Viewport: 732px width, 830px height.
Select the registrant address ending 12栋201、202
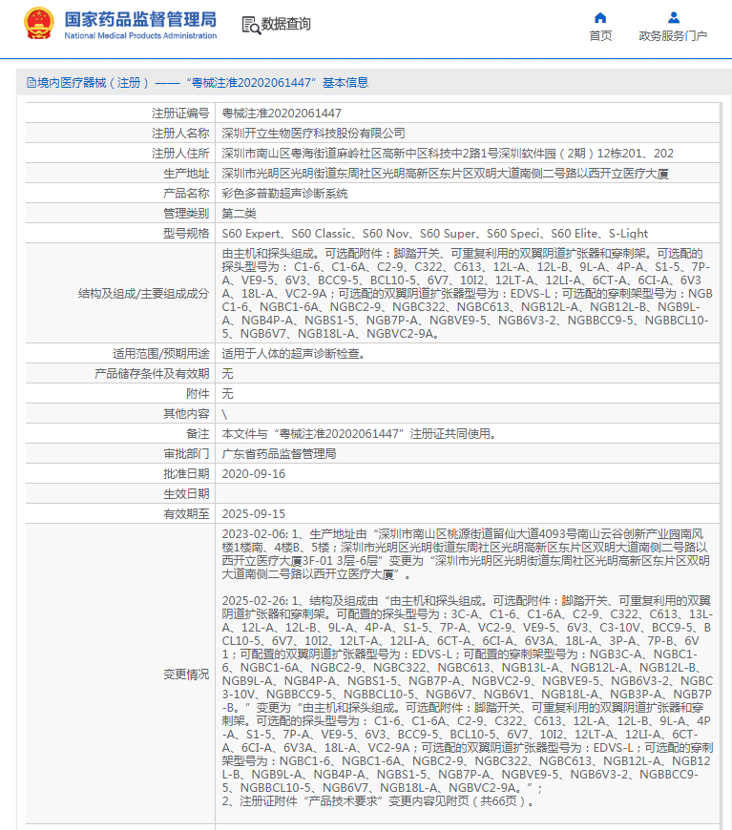[448, 154]
